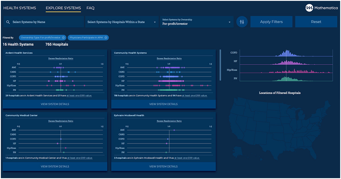Click the search magnifier icon

tap(8, 22)
